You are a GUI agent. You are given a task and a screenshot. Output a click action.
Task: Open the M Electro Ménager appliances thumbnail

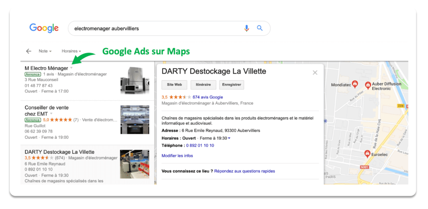(135, 81)
